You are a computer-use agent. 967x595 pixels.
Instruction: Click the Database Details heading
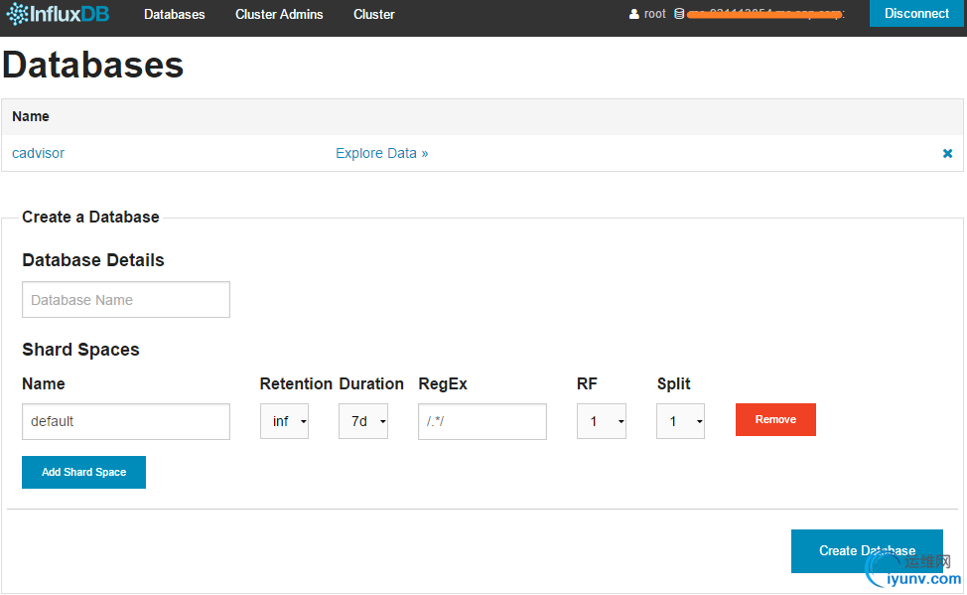point(93,260)
